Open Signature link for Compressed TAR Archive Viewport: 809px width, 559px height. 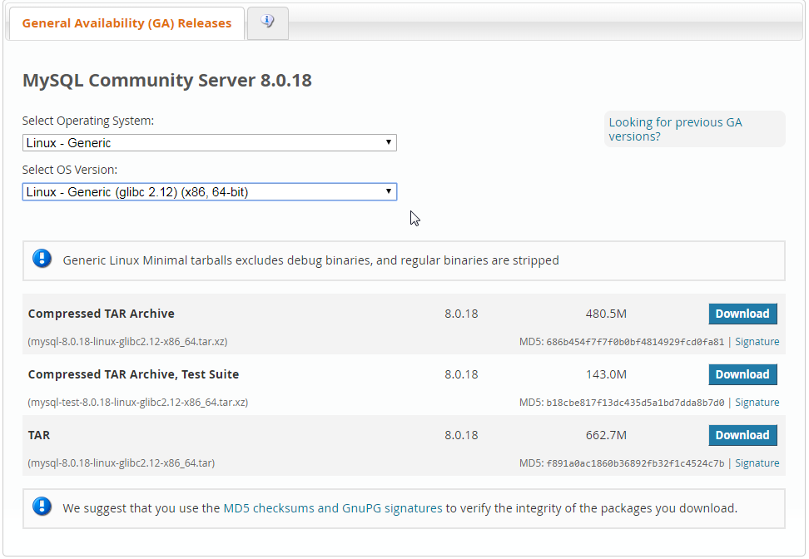(757, 342)
